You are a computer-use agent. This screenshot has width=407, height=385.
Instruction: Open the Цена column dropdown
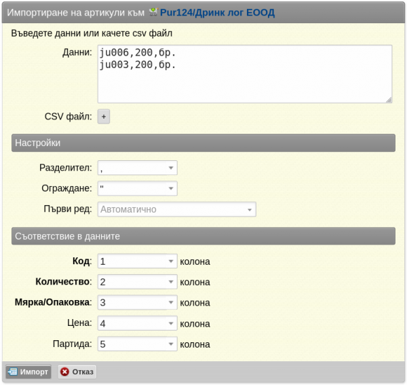pos(137,324)
